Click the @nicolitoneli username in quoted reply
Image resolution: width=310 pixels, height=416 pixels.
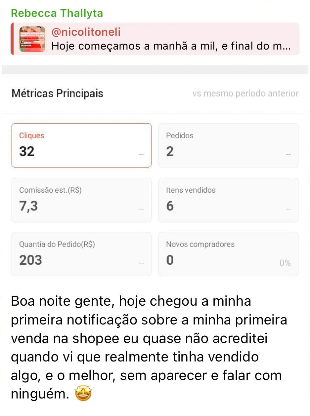coord(86,32)
